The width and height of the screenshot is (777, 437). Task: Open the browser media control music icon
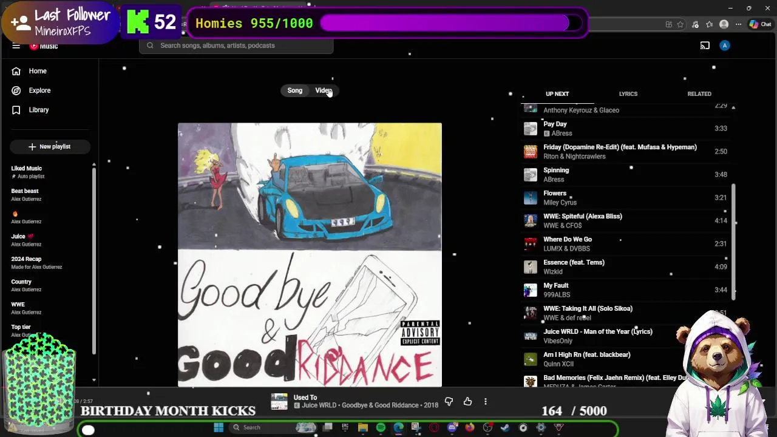click(695, 24)
